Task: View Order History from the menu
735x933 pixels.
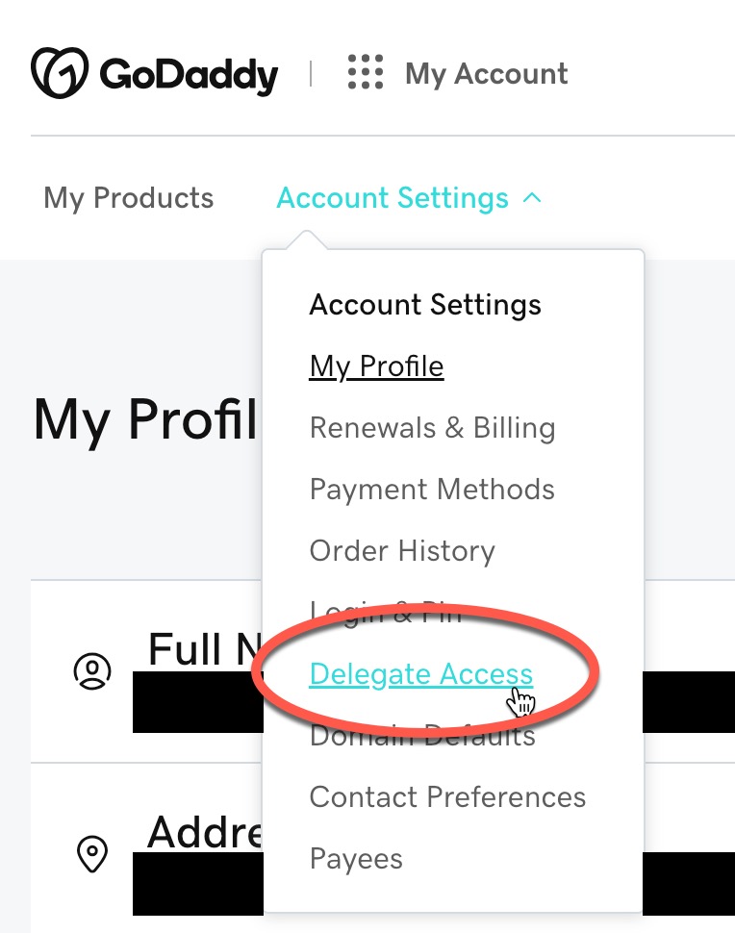Action: (402, 550)
